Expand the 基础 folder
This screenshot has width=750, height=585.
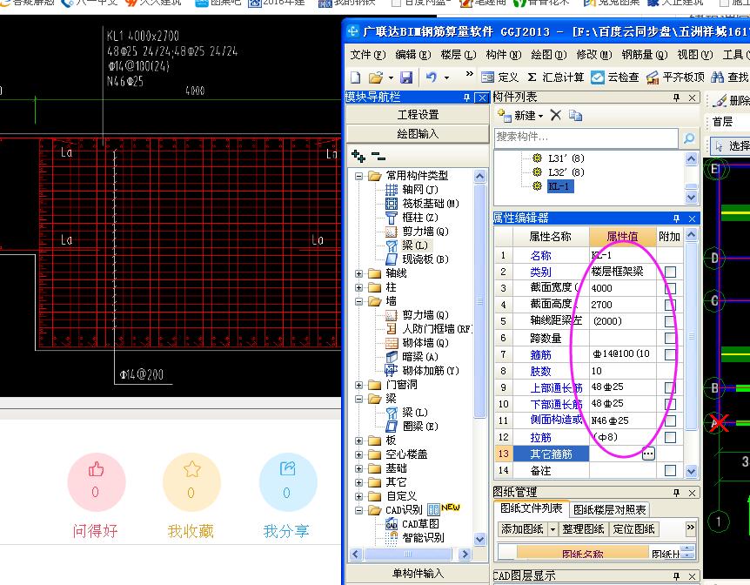[358, 468]
